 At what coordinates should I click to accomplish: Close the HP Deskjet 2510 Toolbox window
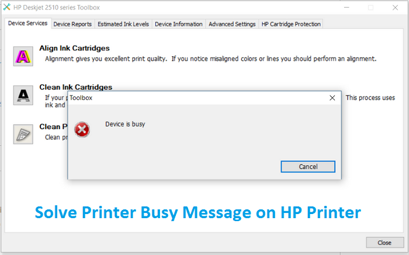click(x=395, y=8)
